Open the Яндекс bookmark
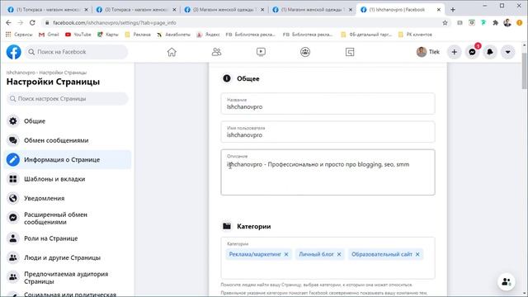 (208, 35)
